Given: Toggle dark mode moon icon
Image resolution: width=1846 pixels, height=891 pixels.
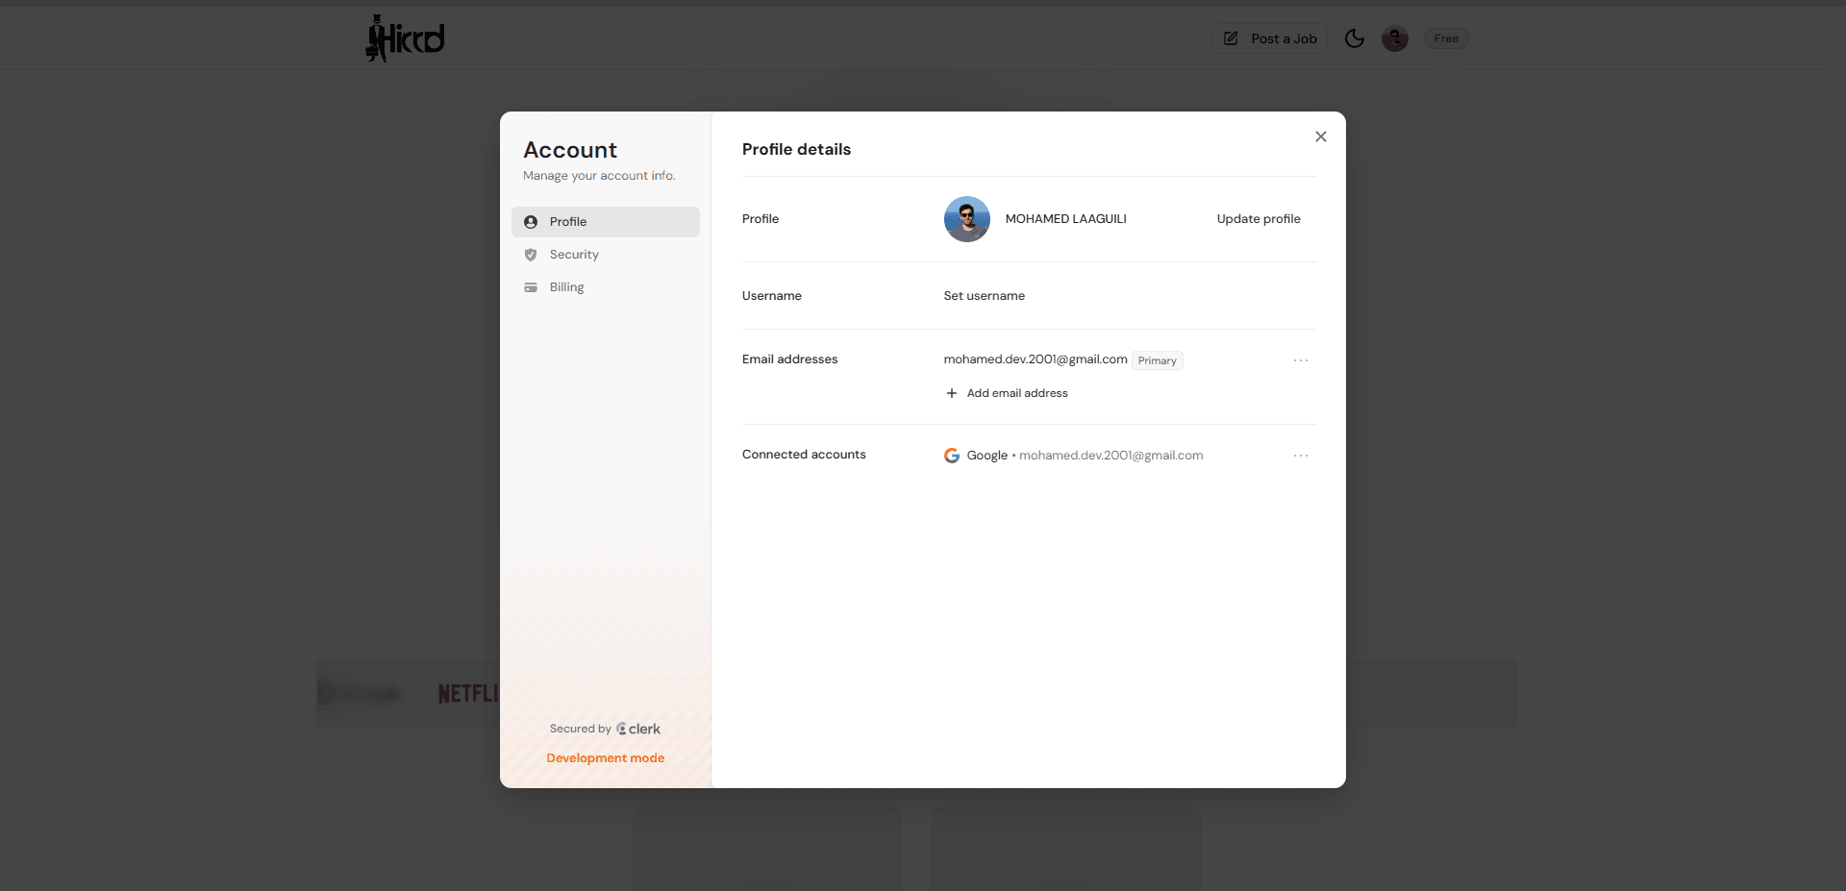Looking at the screenshot, I should coord(1355,38).
